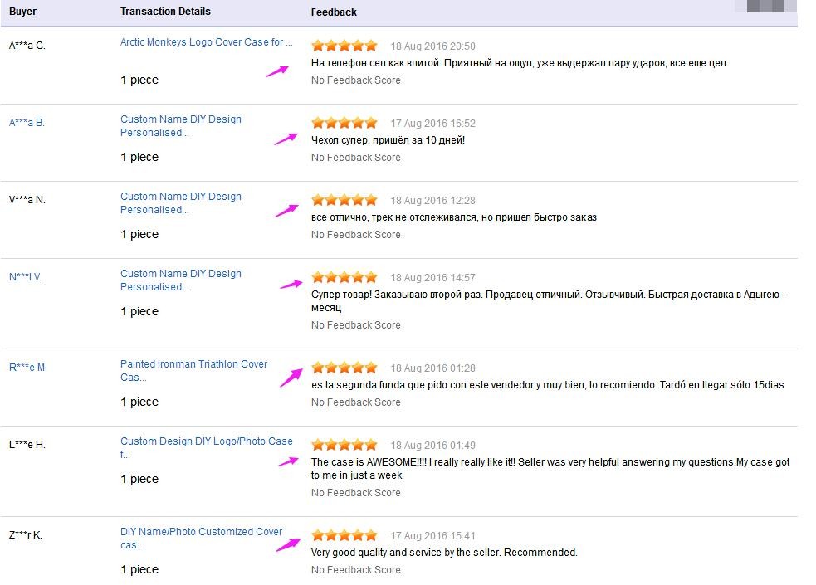Click star rating on A***a G. review
The image size is (816, 585).
pyautogui.click(x=344, y=46)
